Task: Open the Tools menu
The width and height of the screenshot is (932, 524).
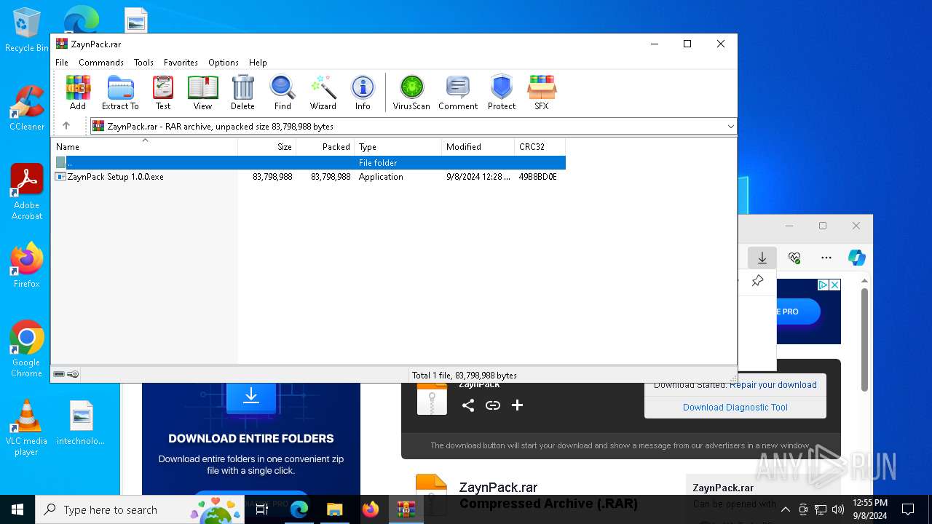Action: pyautogui.click(x=143, y=63)
